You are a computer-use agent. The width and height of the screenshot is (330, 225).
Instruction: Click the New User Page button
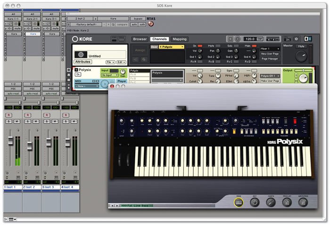tap(270, 54)
